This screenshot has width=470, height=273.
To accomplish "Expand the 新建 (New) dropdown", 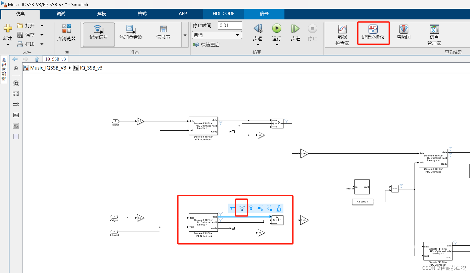I will pos(7,44).
